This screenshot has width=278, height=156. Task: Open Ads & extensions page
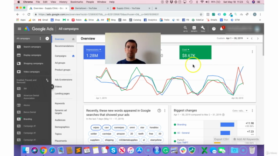point(63,80)
